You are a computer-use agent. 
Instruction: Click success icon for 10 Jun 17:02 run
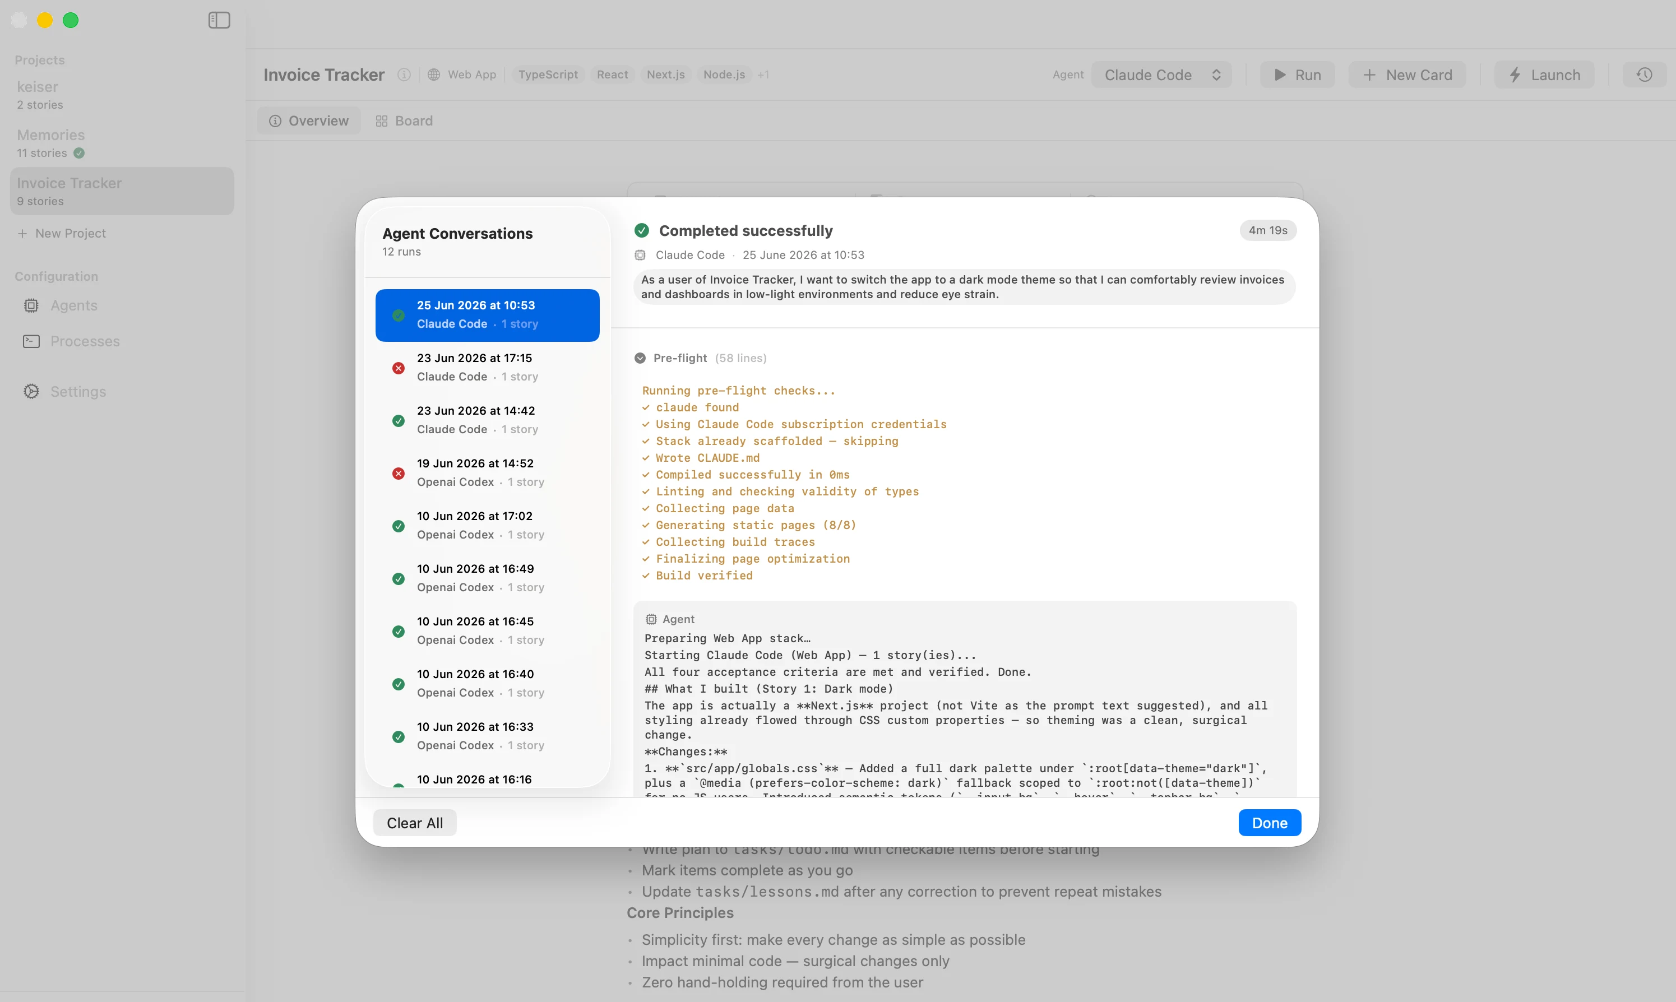tap(399, 526)
